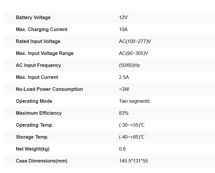
Task: Select the 83% efficiency value
Action: coord(124,113)
